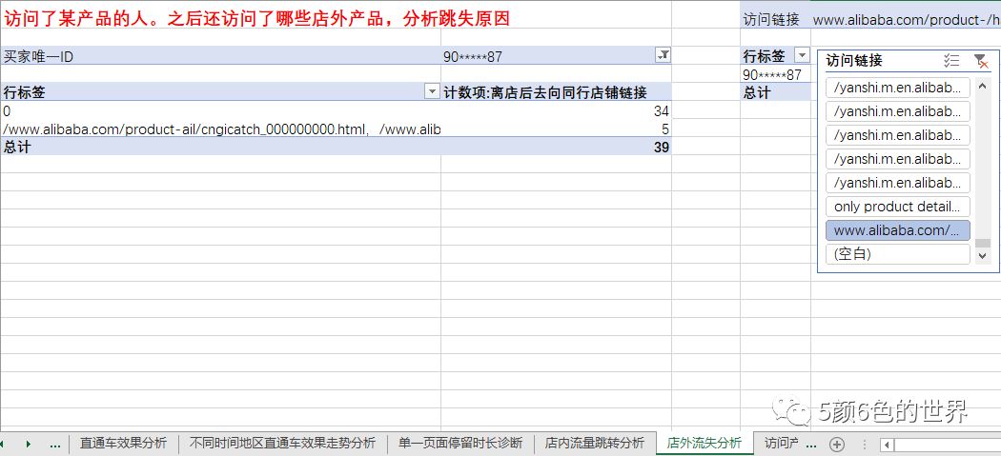Select the left pivot table's 总计 label
1001x456 pixels.
16,148
